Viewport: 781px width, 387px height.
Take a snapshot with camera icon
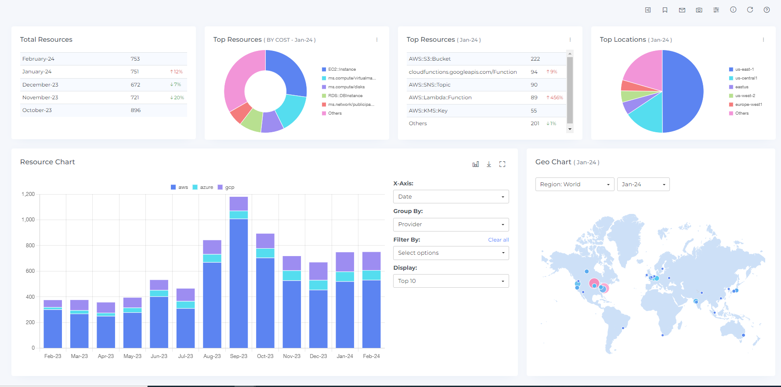tap(699, 10)
